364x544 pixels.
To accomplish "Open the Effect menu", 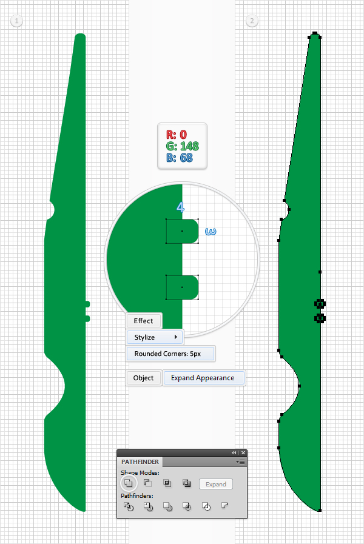I will tap(143, 321).
